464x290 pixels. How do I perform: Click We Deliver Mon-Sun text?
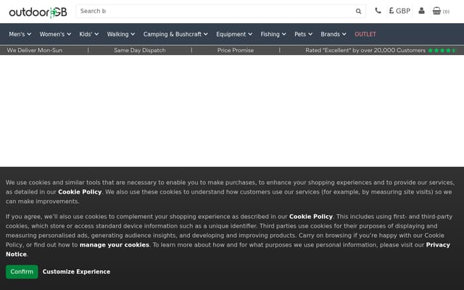tap(35, 50)
